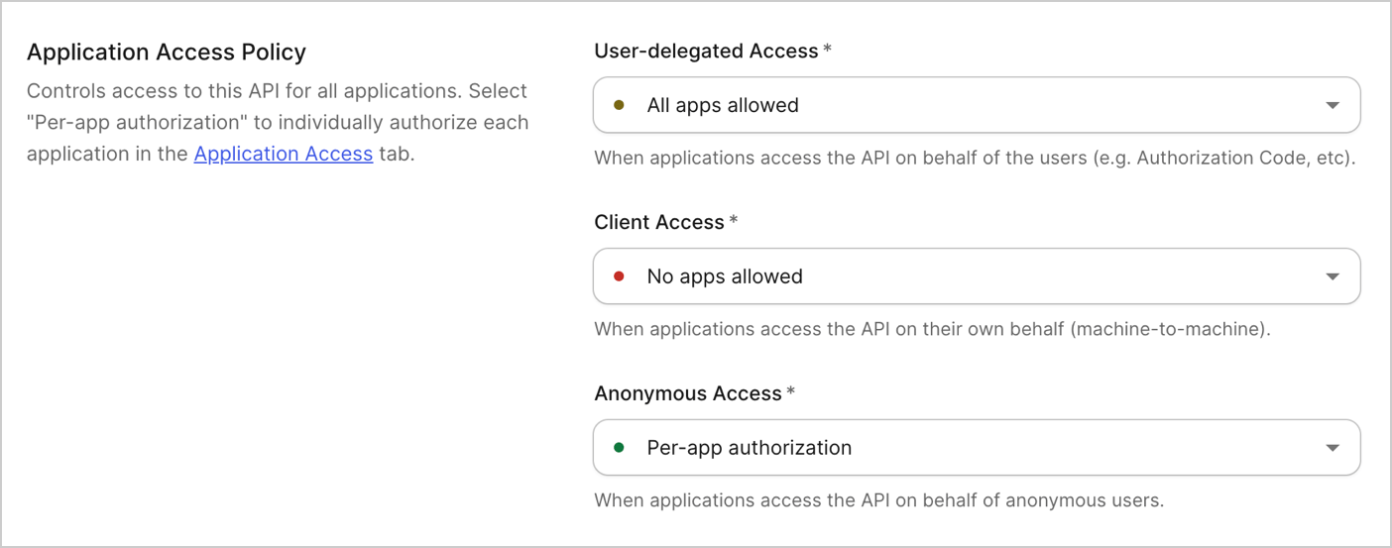Image resolution: width=1392 pixels, height=548 pixels.
Task: Click the machine-to-machine description text
Action: 932,329
